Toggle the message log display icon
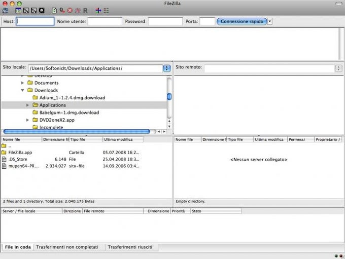Image resolution: width=345 pixels, height=259 pixels. (18, 11)
